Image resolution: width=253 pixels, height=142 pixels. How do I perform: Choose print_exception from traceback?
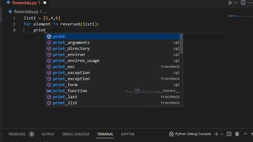coord(113,79)
